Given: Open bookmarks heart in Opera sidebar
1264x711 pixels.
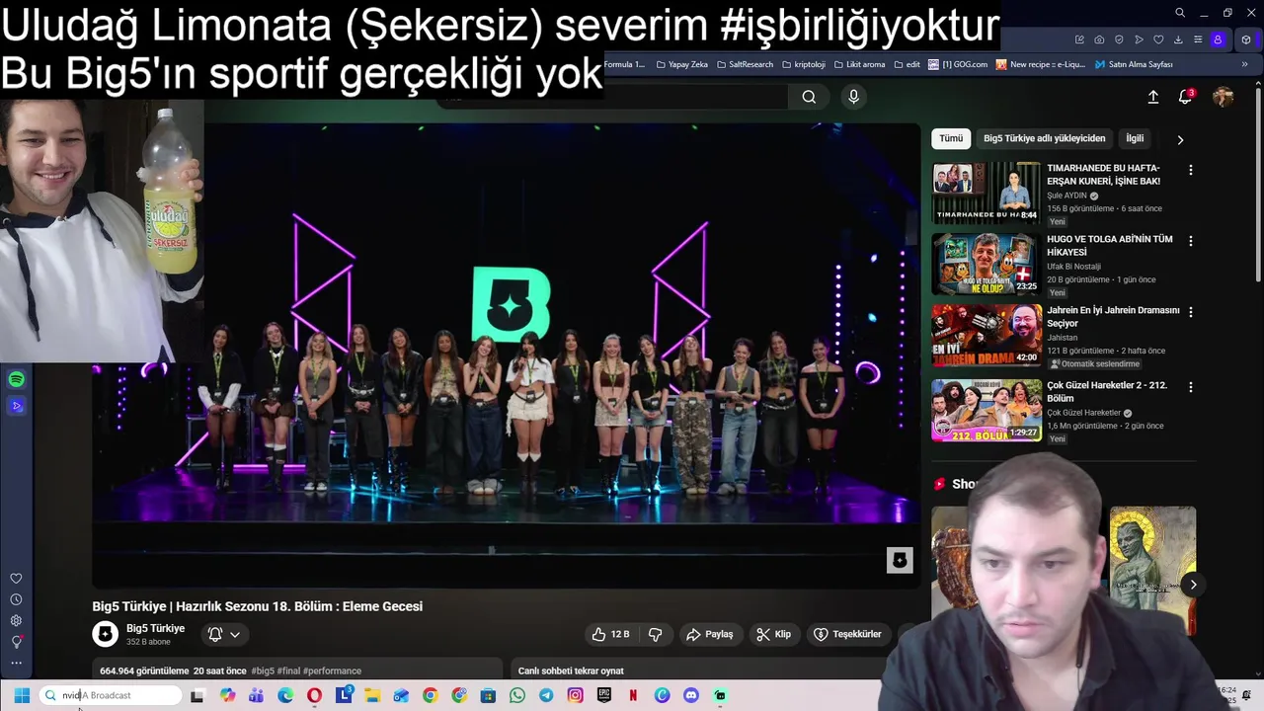Looking at the screenshot, I should (16, 579).
